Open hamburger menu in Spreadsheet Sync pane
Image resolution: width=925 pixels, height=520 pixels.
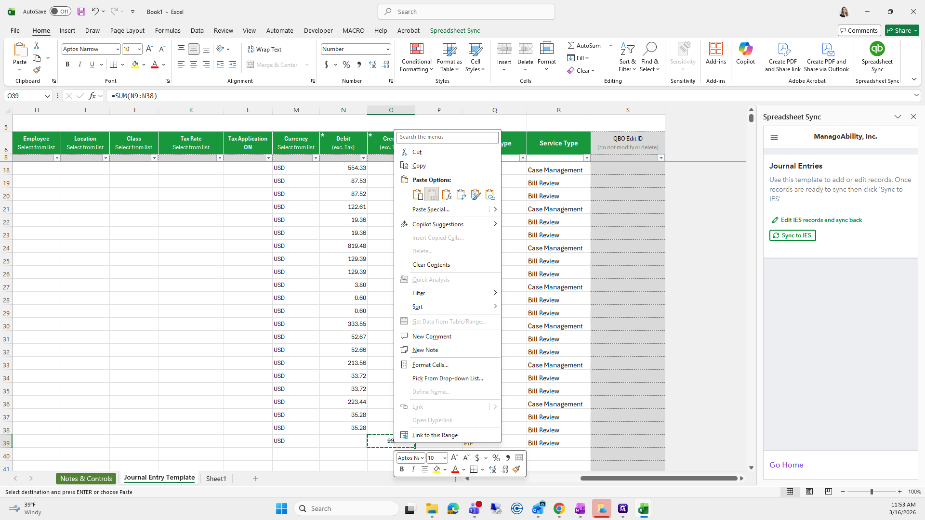coord(774,137)
